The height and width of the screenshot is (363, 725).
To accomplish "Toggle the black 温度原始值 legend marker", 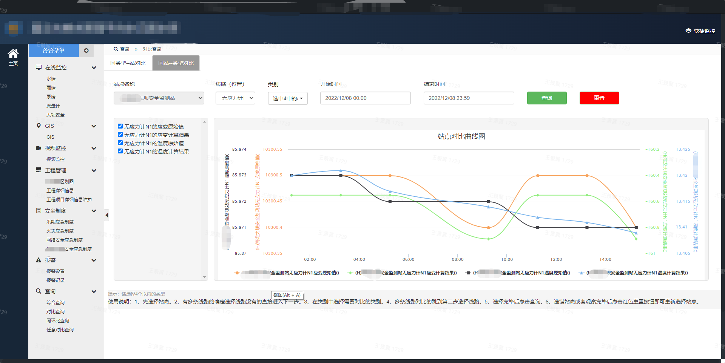I will (x=468, y=273).
